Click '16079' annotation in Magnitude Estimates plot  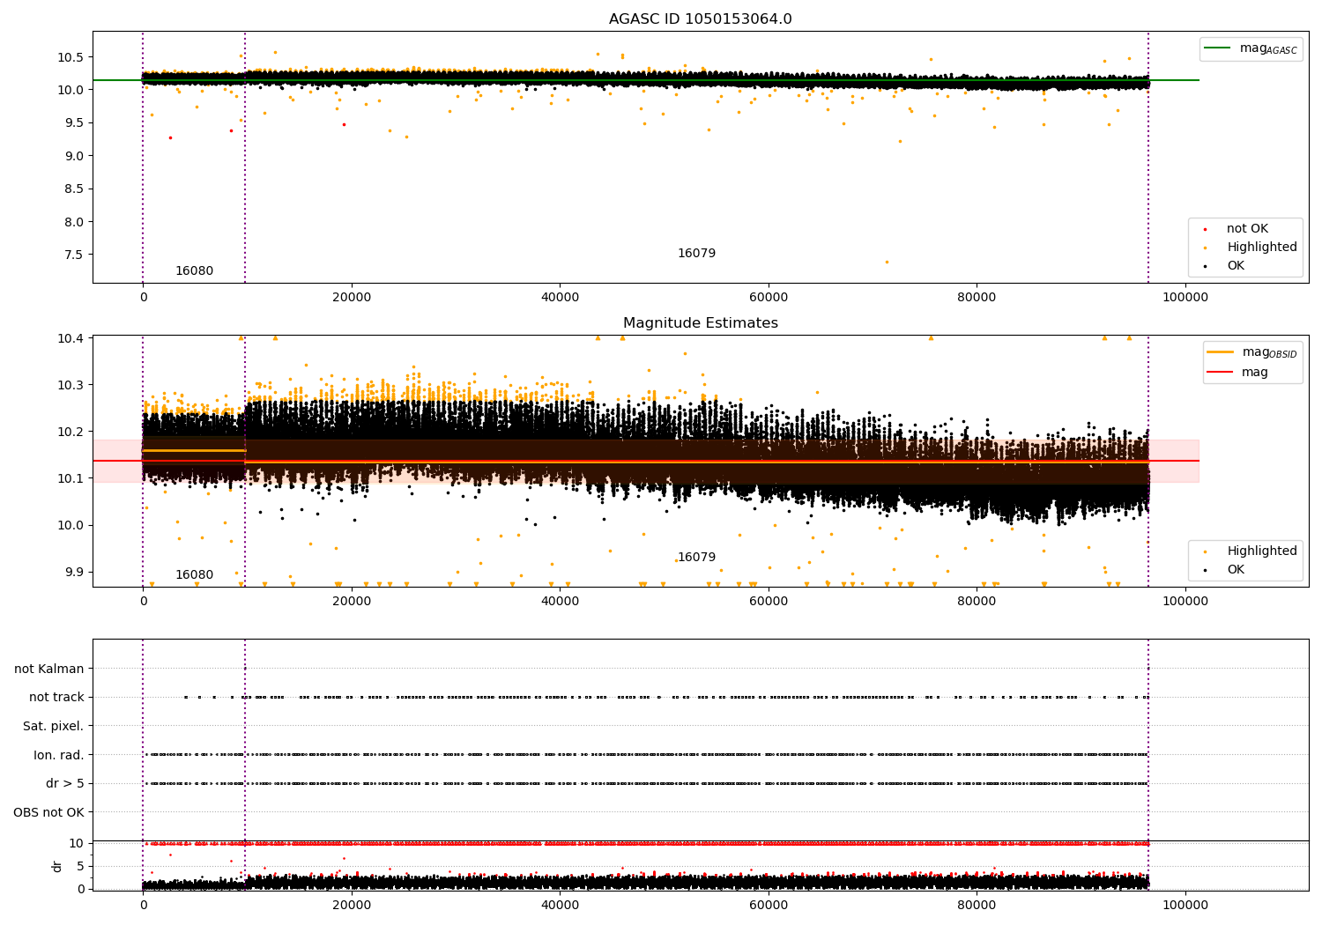click(x=696, y=558)
